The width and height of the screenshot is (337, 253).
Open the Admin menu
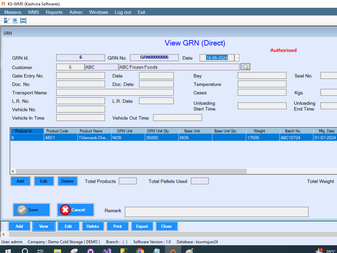(x=76, y=12)
